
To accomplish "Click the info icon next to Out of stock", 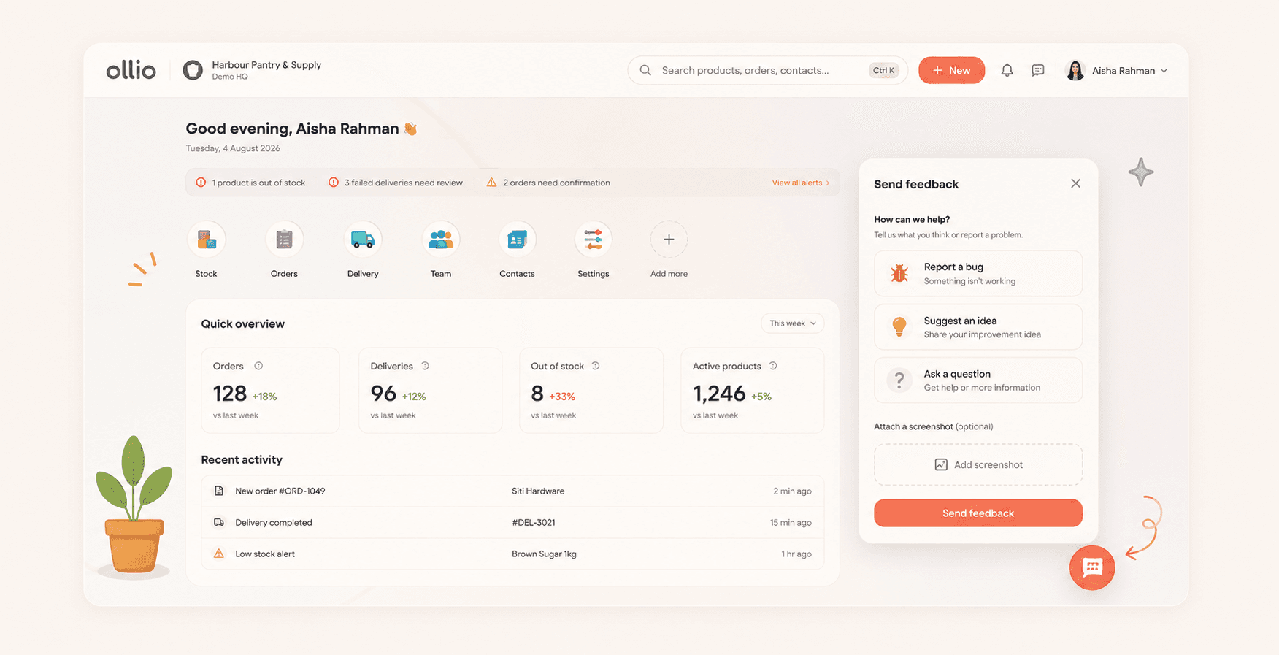I will point(596,366).
